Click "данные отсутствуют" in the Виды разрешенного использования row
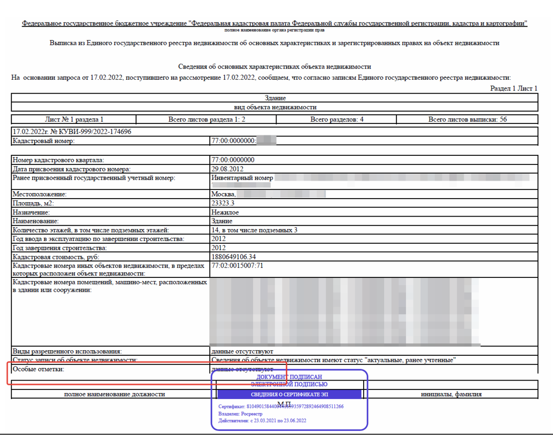Viewport: 553px width, 435px height. (x=242, y=352)
